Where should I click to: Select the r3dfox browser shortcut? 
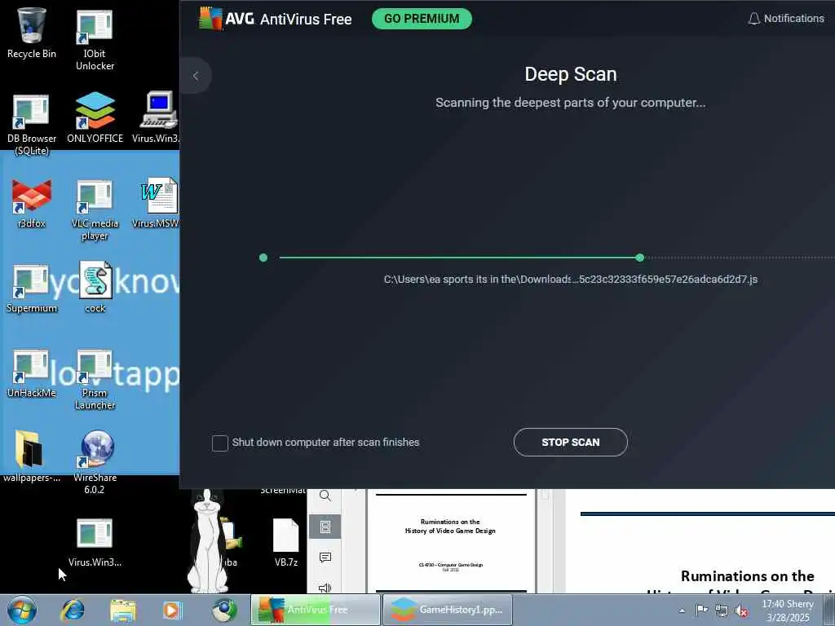pyautogui.click(x=32, y=203)
